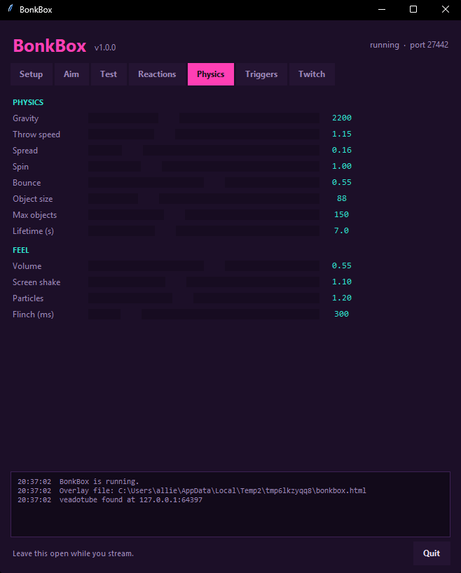Click the Spread slider track
The image size is (461, 573).
tap(204, 150)
